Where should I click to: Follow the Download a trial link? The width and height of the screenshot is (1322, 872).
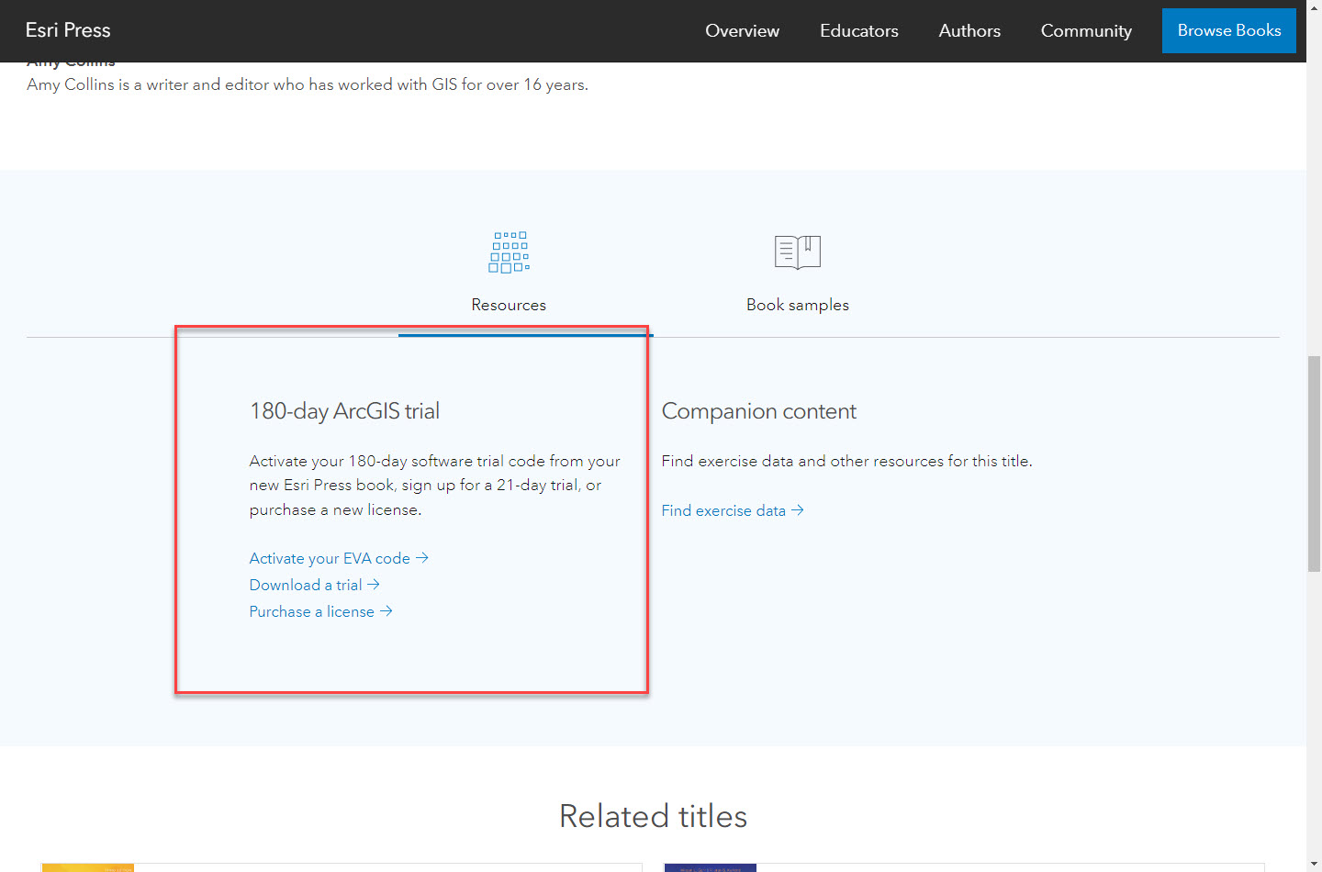314,585
